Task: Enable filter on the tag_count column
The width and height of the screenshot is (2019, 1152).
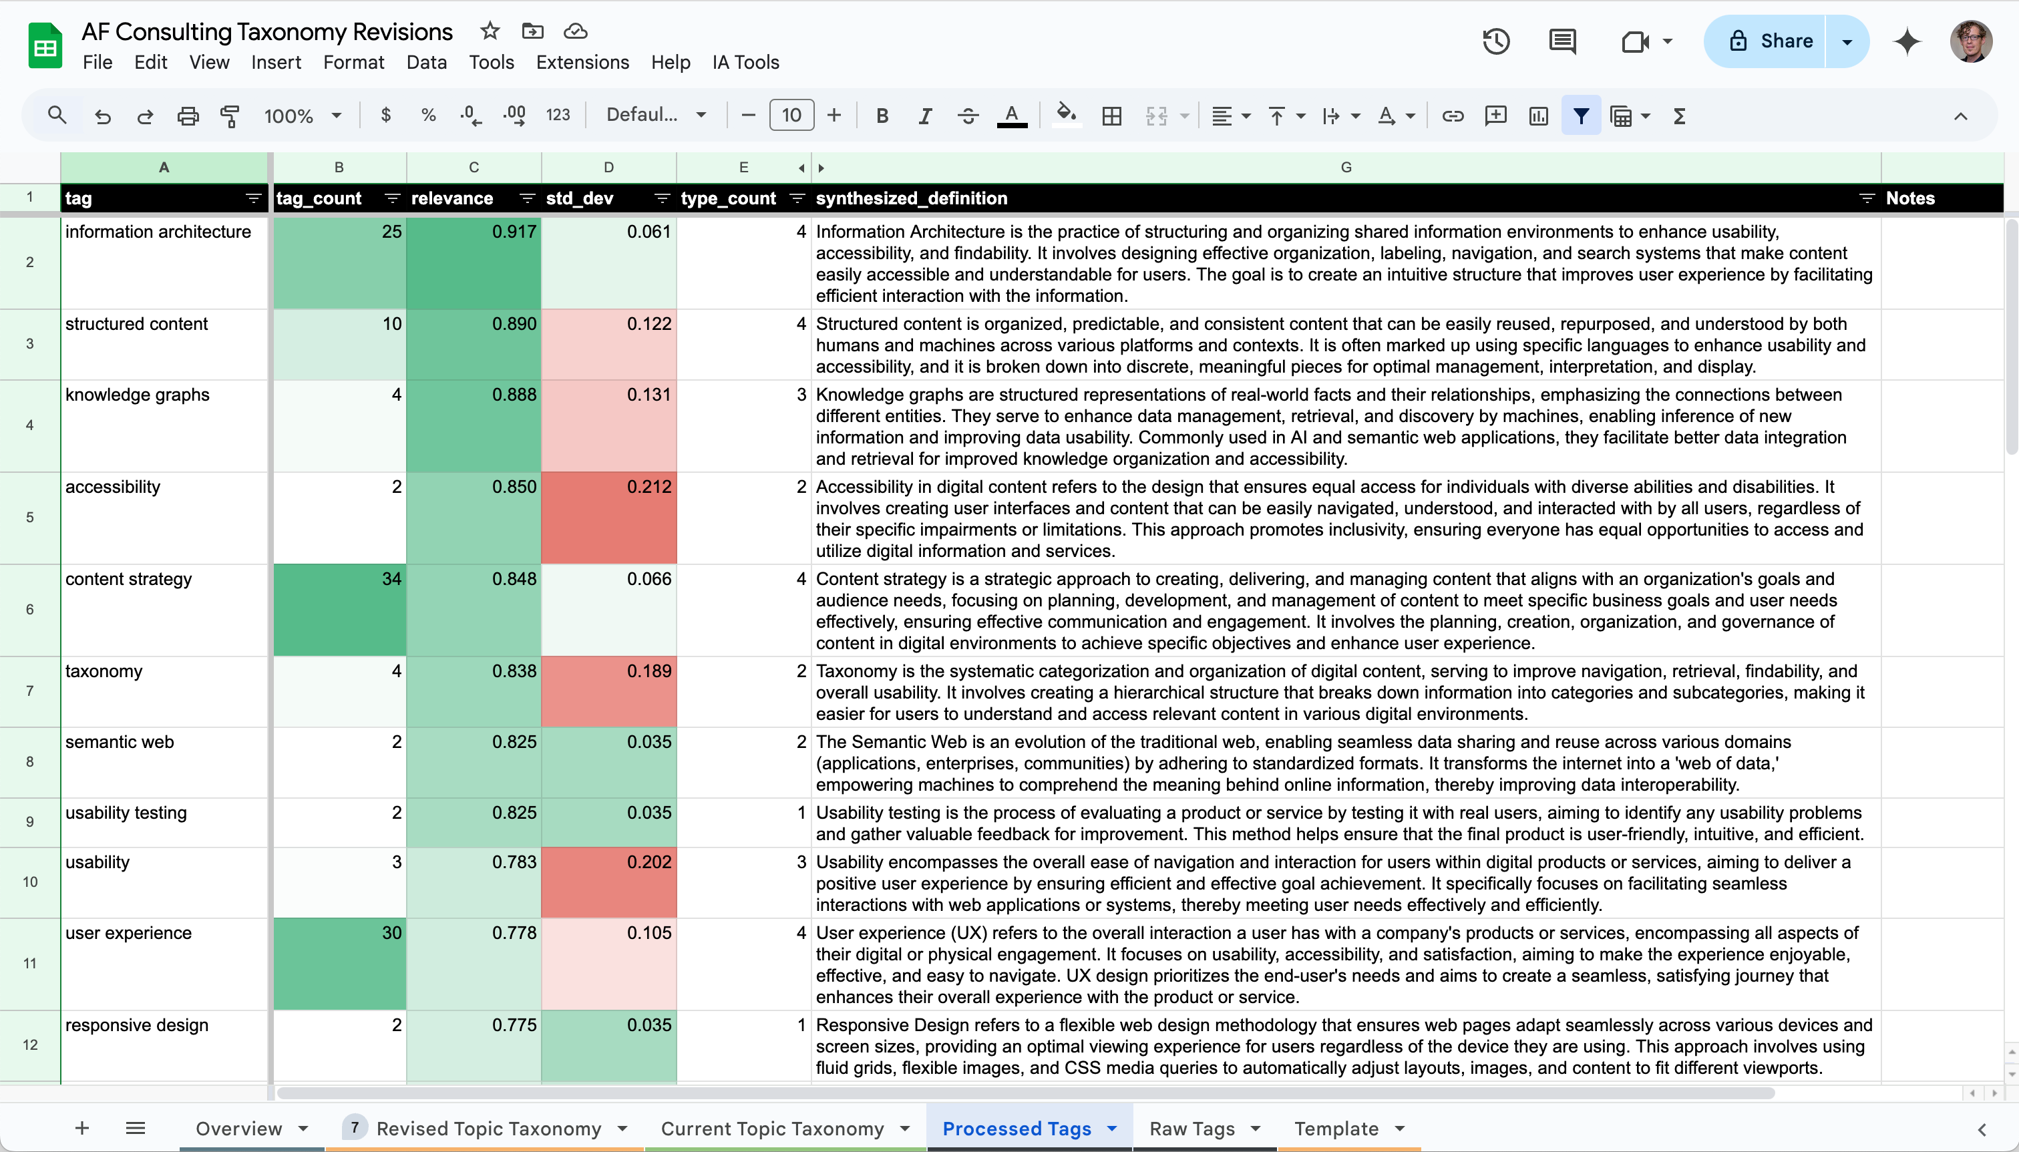Action: 389,197
